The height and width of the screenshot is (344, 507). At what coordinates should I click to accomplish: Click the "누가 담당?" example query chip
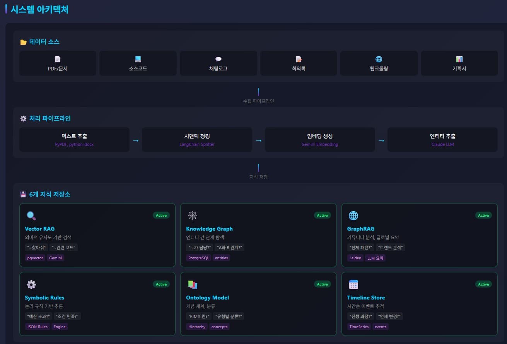point(199,248)
